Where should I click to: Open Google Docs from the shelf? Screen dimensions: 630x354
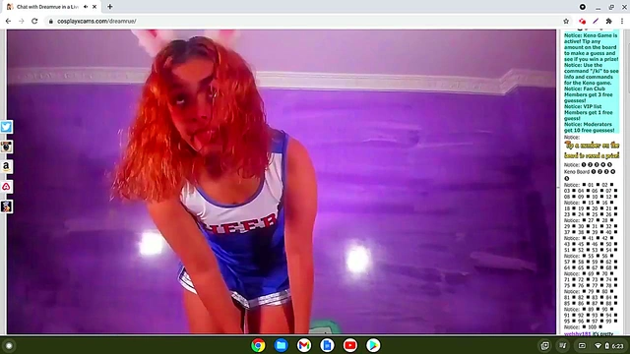coord(327,345)
